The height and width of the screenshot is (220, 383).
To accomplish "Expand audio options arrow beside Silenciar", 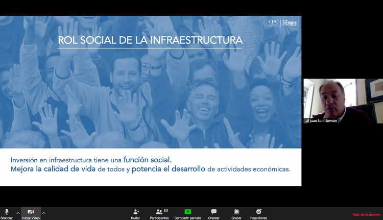I will (18, 213).
